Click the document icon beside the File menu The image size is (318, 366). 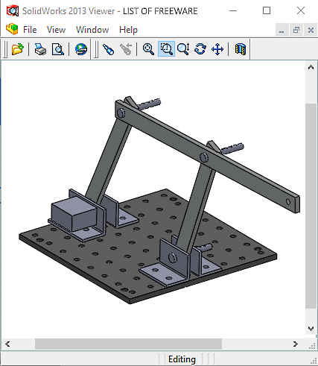coord(12,29)
